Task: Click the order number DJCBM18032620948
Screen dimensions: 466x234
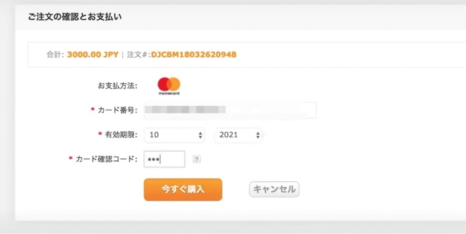Action: coord(194,55)
